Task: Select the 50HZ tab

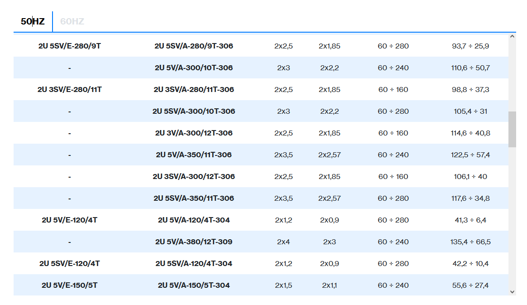Action: [x=33, y=21]
